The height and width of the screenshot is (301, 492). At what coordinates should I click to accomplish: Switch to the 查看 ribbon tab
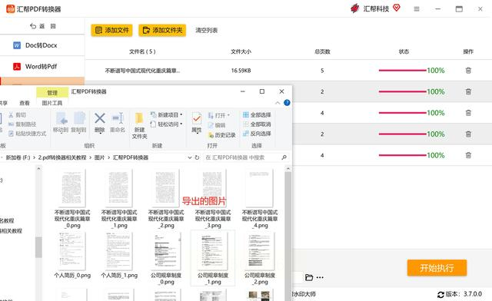coord(25,103)
